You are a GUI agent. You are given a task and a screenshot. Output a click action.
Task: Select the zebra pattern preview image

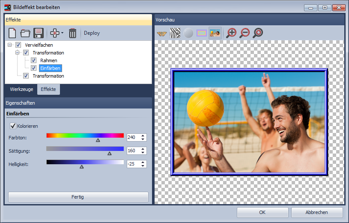click(175, 33)
